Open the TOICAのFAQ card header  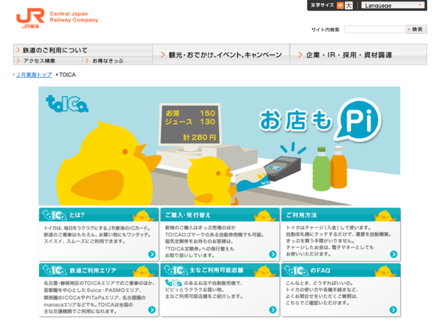coord(341,270)
